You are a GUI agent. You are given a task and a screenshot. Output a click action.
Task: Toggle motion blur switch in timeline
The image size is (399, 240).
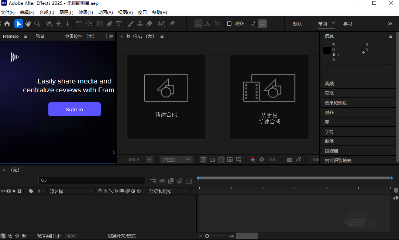180,181
